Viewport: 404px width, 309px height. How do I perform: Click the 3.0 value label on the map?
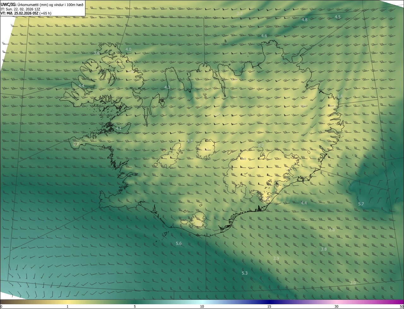click(x=353, y=283)
